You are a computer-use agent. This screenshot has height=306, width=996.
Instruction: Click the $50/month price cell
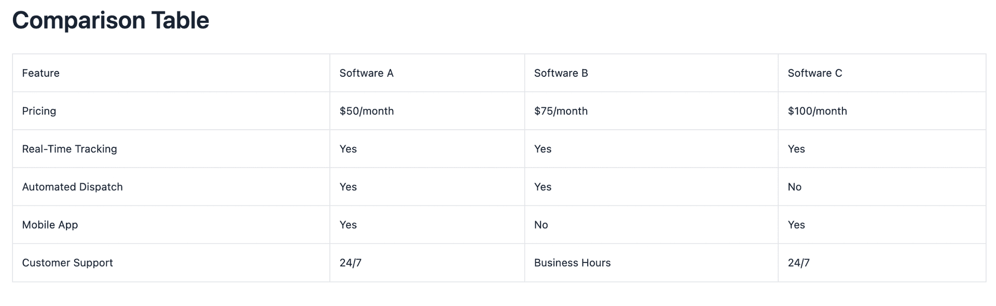coord(427,111)
